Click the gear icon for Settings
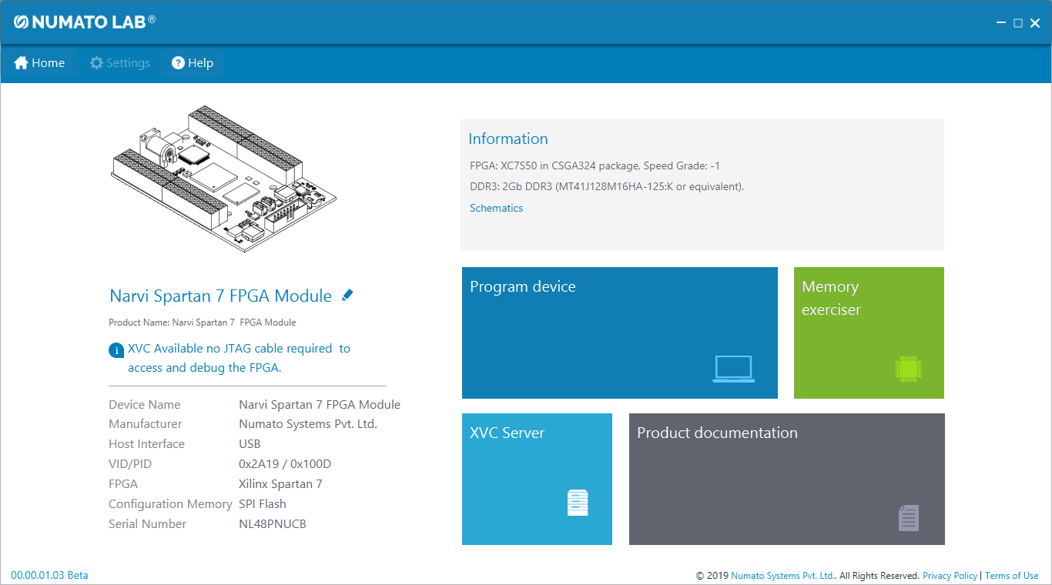Image resolution: width=1052 pixels, height=585 pixels. [x=96, y=63]
